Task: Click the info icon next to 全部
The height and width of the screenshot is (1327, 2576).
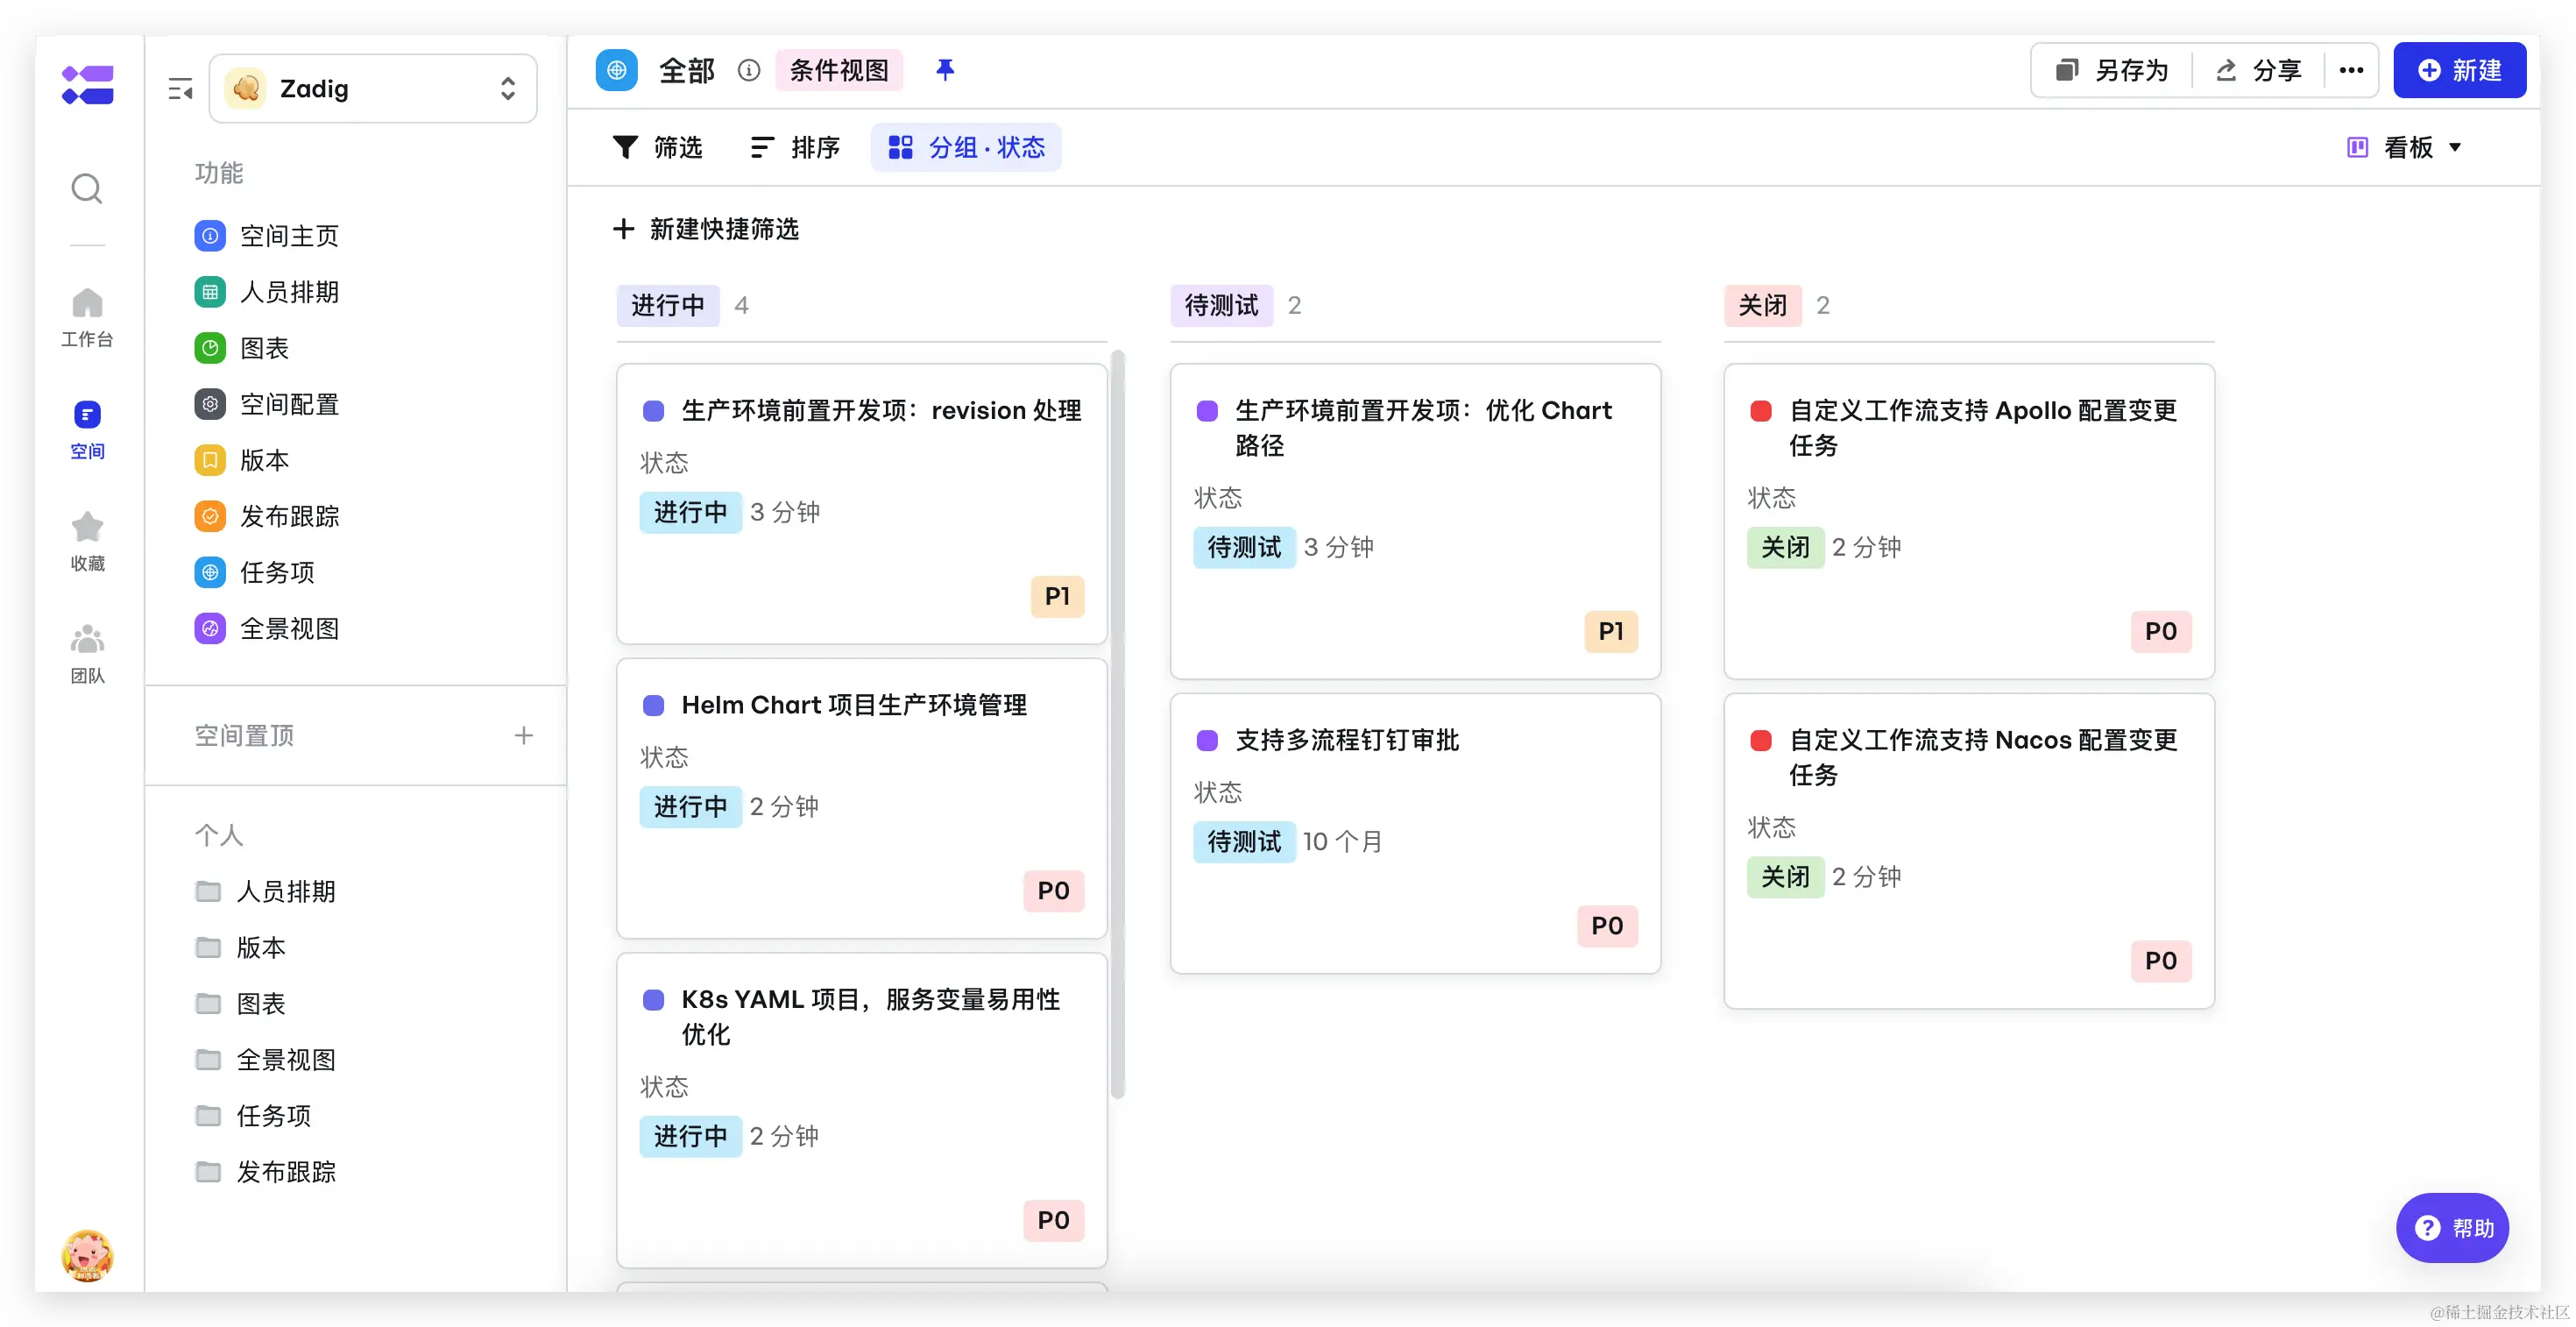Action: pyautogui.click(x=749, y=70)
